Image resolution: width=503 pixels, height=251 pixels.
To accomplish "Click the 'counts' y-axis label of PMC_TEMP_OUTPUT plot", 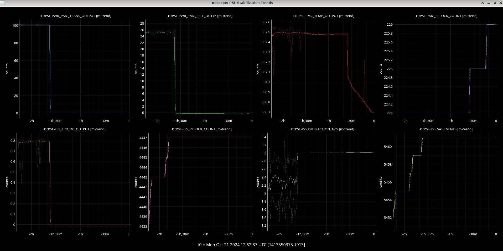I will click(x=258, y=69).
